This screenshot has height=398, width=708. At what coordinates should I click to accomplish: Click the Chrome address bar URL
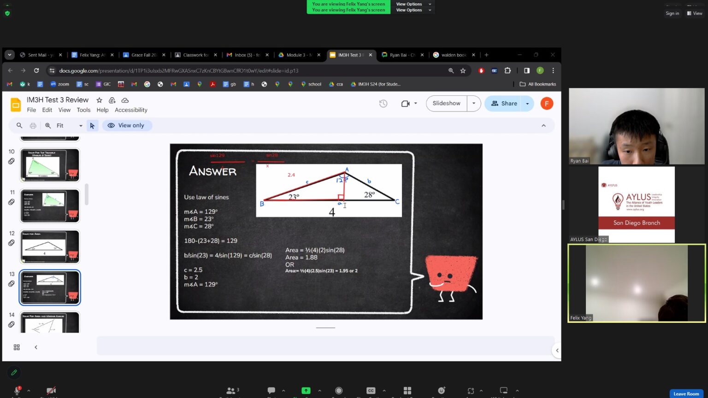179,70
